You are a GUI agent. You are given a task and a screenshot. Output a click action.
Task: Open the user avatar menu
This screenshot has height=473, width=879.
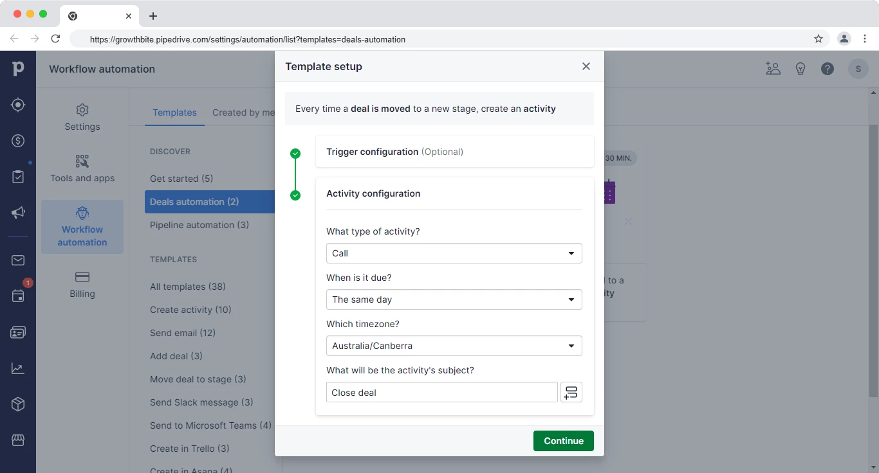pyautogui.click(x=858, y=69)
